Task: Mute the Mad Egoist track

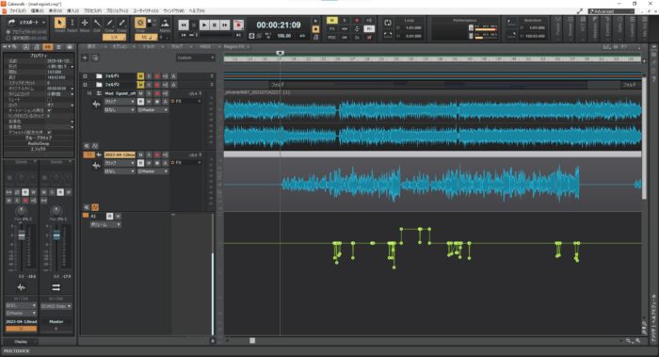Action: [x=141, y=93]
